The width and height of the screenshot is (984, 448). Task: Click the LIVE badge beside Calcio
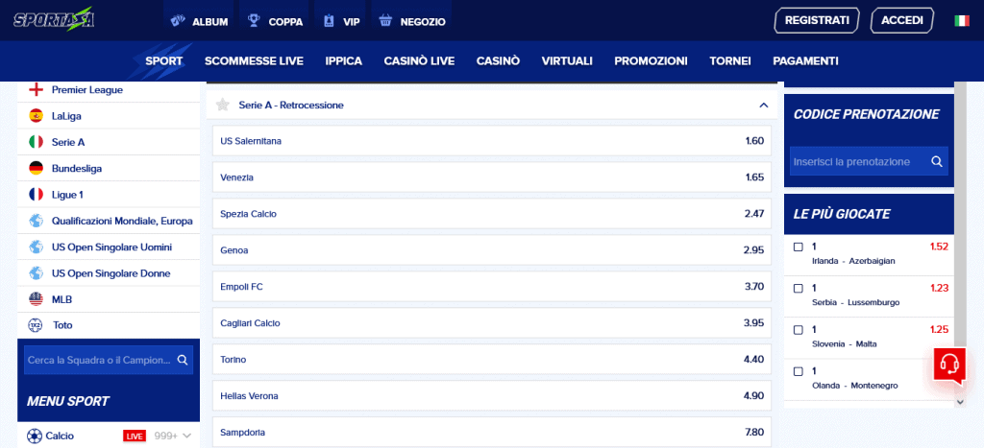pyautogui.click(x=135, y=436)
